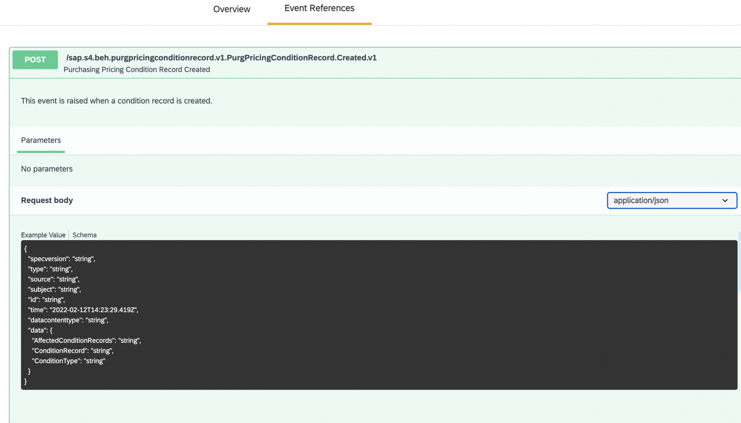Screen dimensions: 741x423
Task: Click the "specversion": "string" line
Action: coord(62,259)
